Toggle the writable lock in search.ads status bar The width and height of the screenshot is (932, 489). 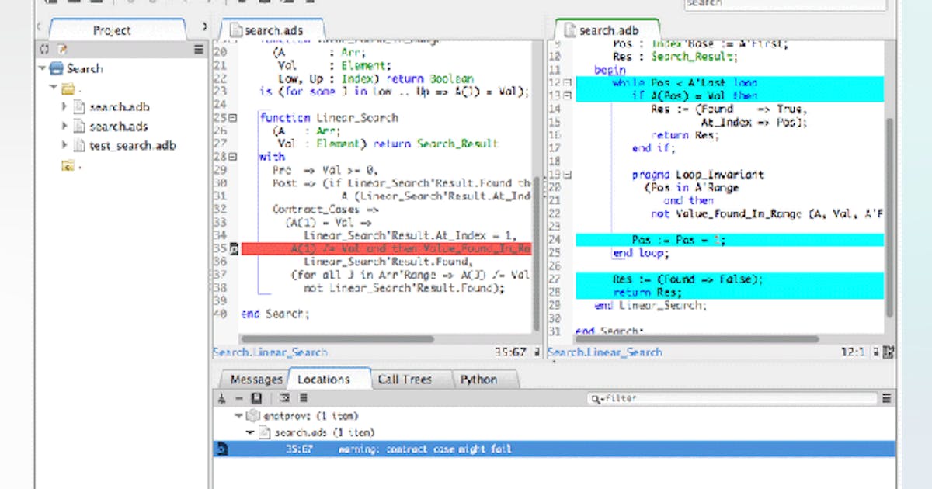pyautogui.click(x=537, y=352)
